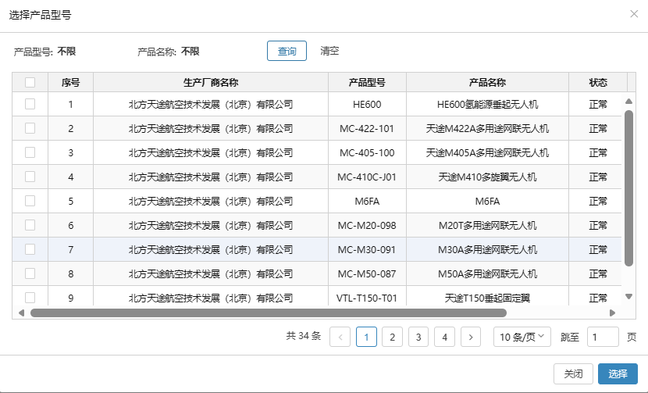Click the horizontal scrollbar right arrow

click(612, 313)
